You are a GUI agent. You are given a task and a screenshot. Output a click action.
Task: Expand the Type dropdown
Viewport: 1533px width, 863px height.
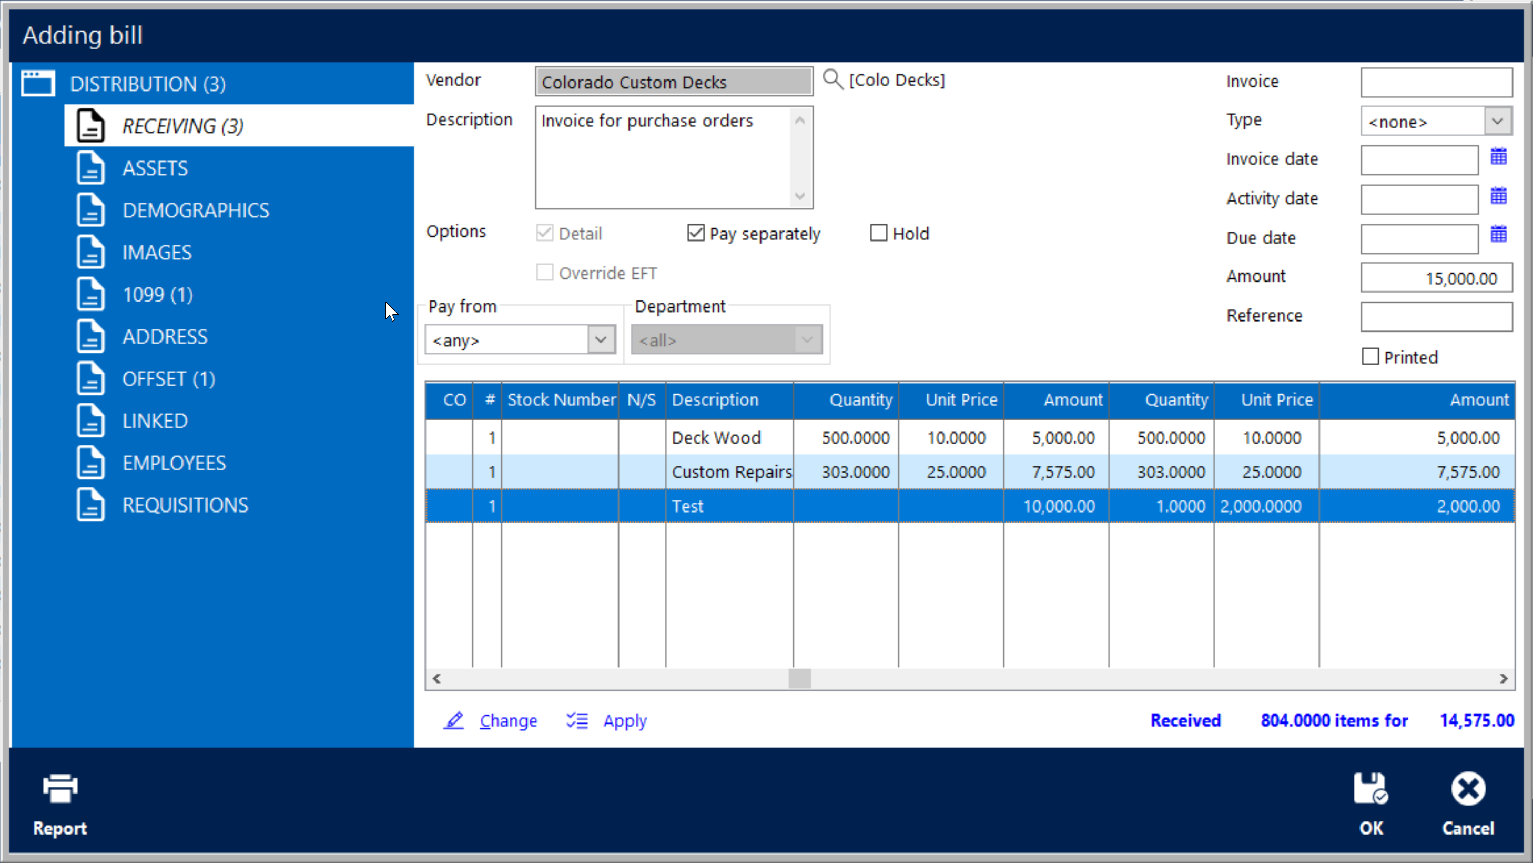(x=1497, y=122)
